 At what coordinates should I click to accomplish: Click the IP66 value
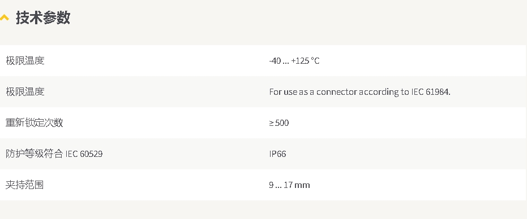[x=277, y=154]
